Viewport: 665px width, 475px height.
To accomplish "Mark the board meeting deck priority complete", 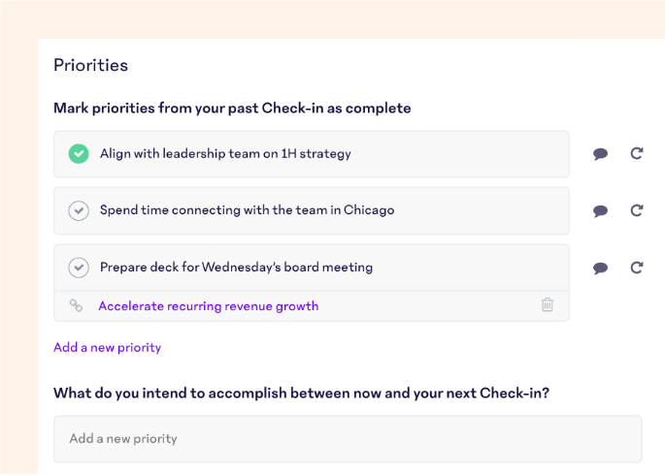I will [x=79, y=268].
